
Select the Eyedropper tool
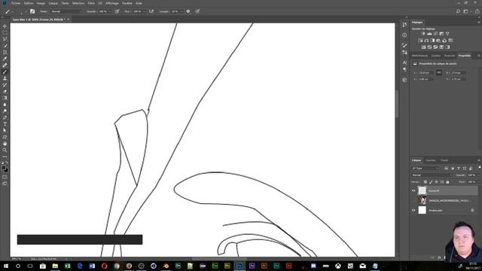point(5,59)
